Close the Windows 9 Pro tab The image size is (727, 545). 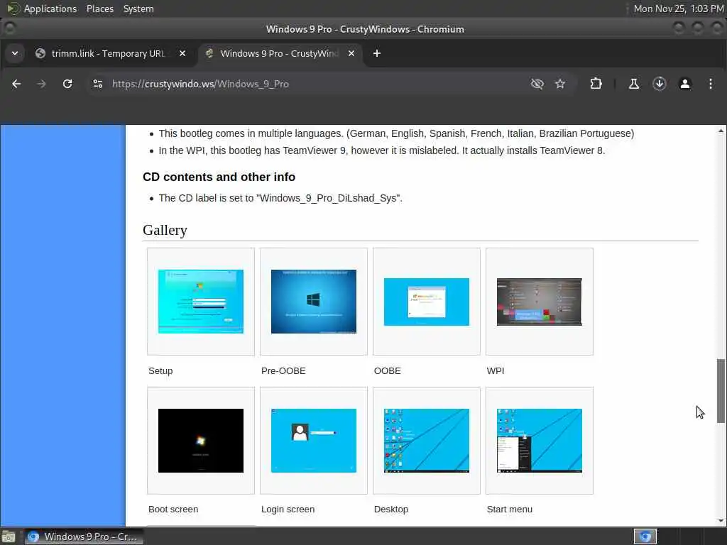click(351, 53)
